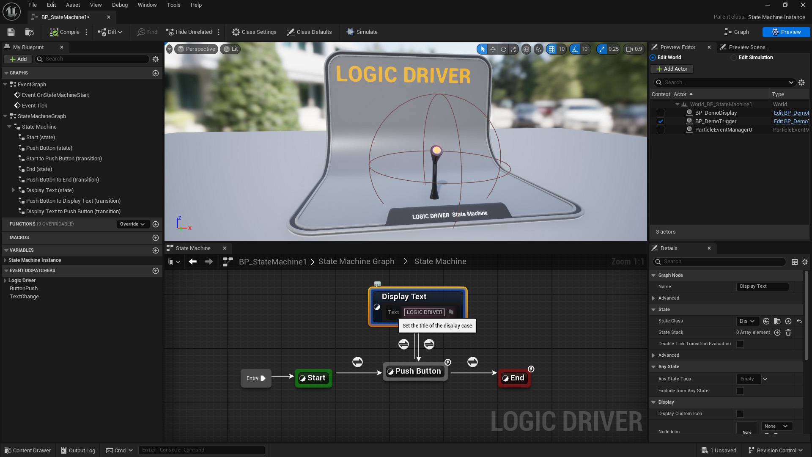Open Details panel settings gear icon
Viewport: 812px width, 457px height.
click(x=805, y=262)
